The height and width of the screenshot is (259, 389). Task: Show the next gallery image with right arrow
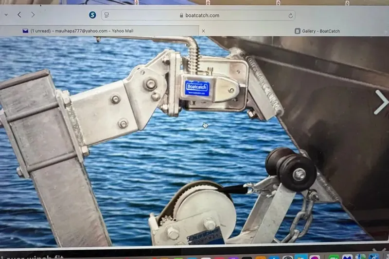(x=381, y=102)
